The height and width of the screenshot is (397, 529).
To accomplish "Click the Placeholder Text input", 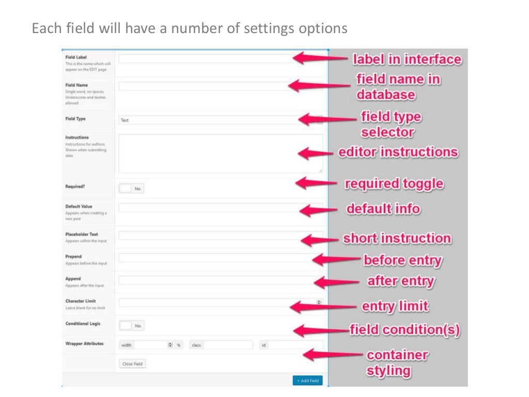I will tap(207, 236).
